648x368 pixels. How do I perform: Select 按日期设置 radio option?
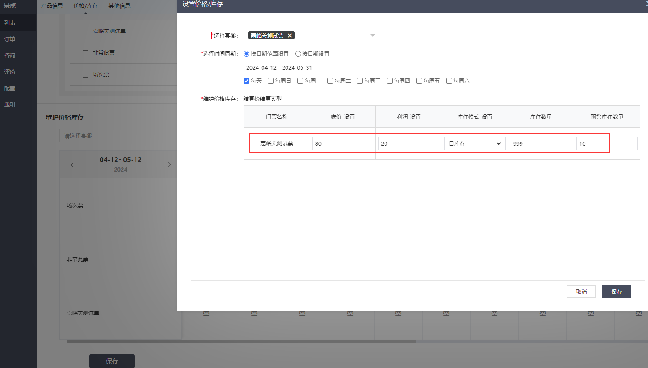pyautogui.click(x=298, y=53)
